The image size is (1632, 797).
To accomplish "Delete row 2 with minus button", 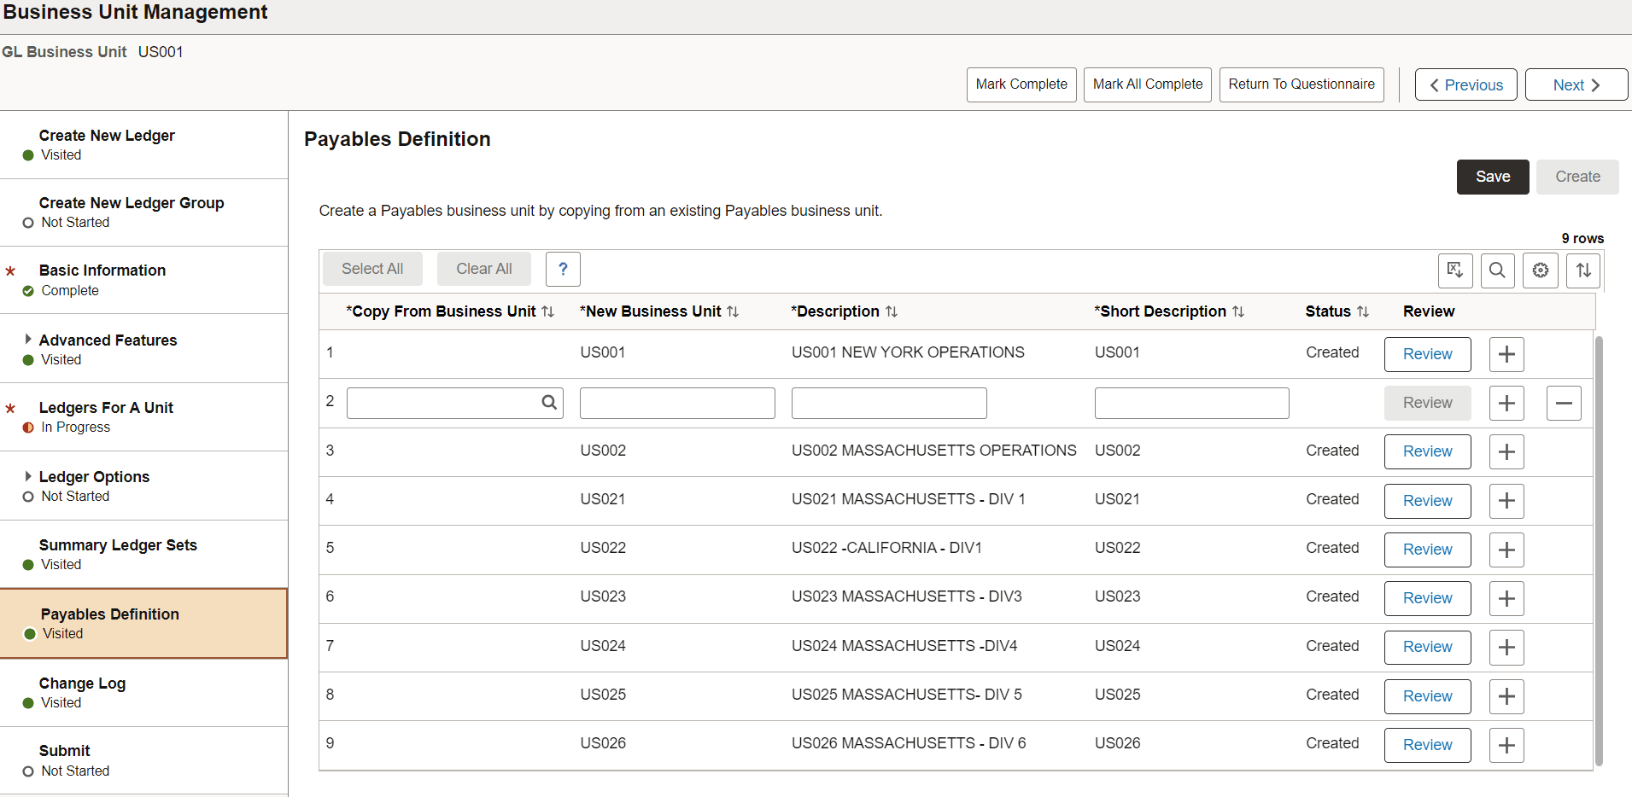I will [x=1563, y=403].
